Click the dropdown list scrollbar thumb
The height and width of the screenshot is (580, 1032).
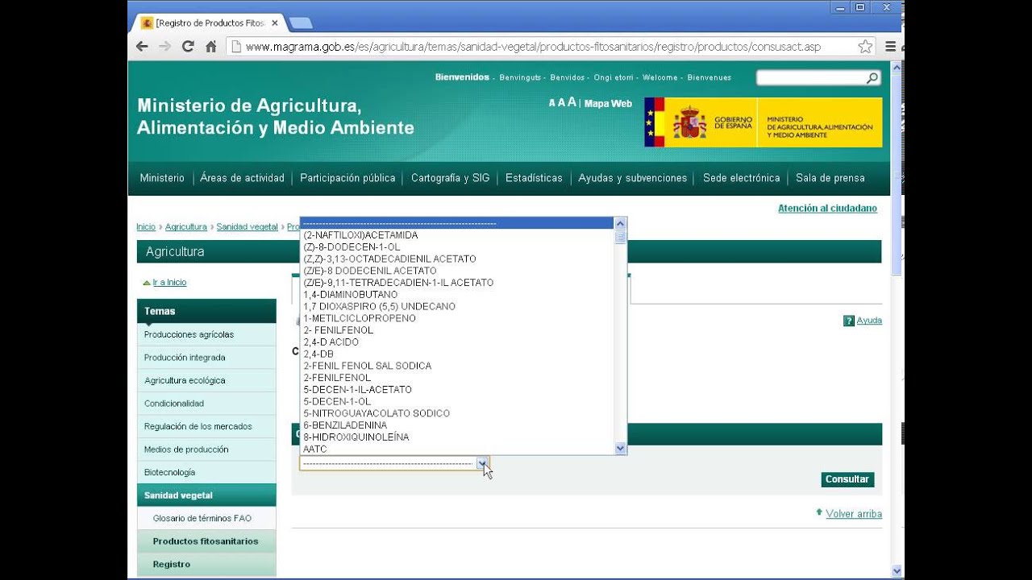pyautogui.click(x=620, y=238)
